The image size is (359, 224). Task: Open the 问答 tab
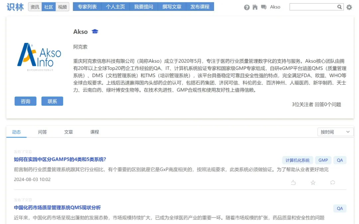43,132
